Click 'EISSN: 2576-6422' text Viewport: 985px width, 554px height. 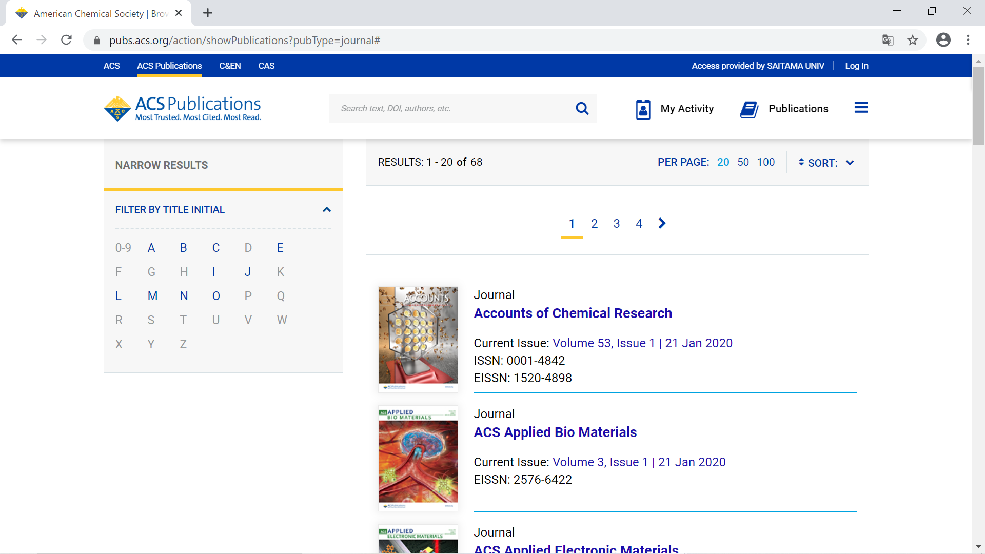pyautogui.click(x=523, y=480)
